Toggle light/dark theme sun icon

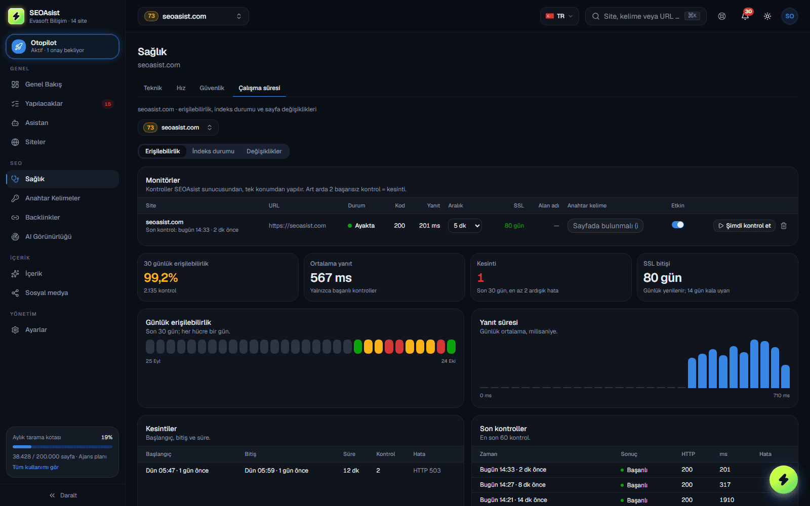click(767, 16)
